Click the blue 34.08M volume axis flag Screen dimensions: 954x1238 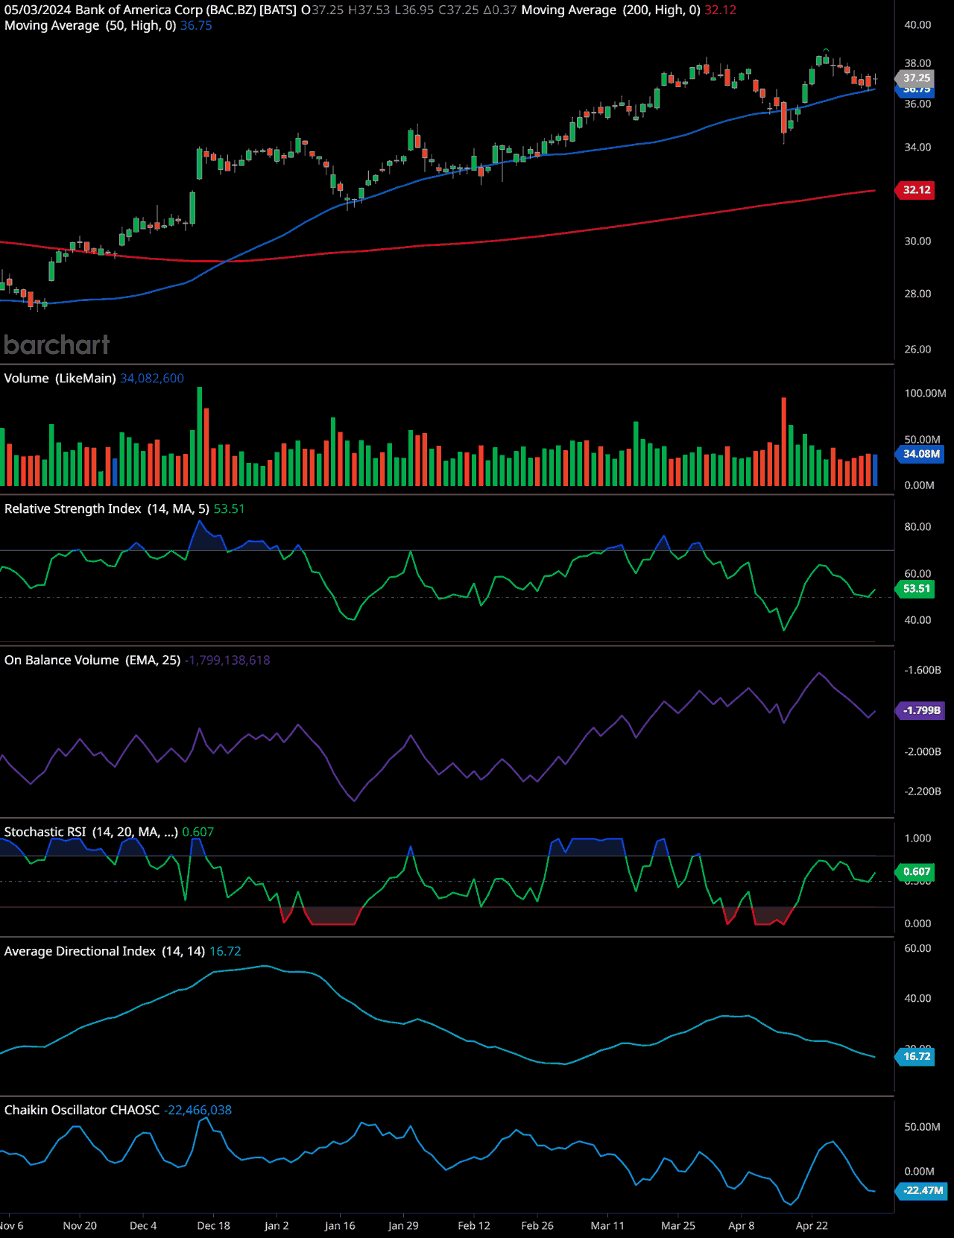pyautogui.click(x=920, y=454)
